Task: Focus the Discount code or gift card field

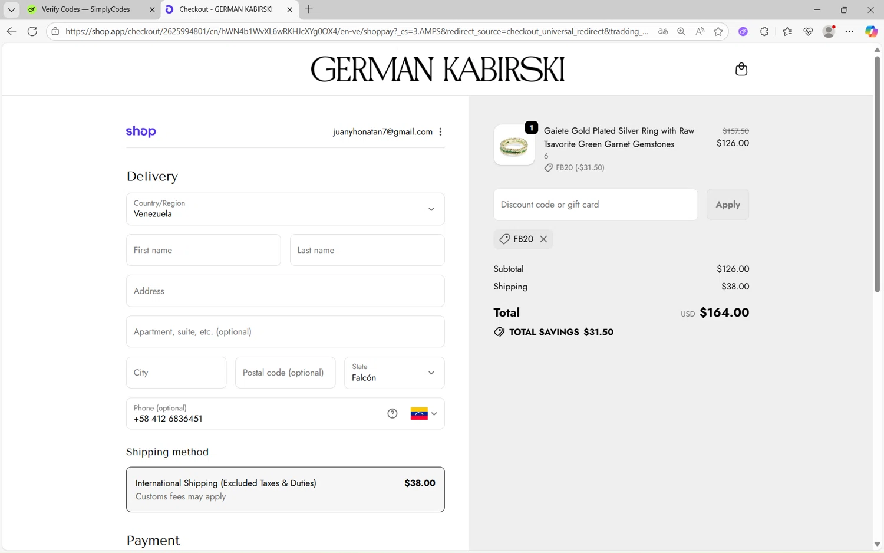Action: 596,205
